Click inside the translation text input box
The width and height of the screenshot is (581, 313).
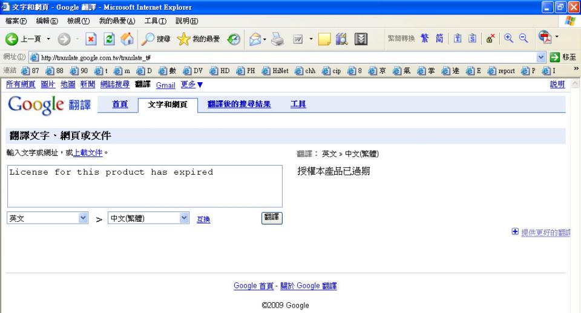[x=145, y=186]
